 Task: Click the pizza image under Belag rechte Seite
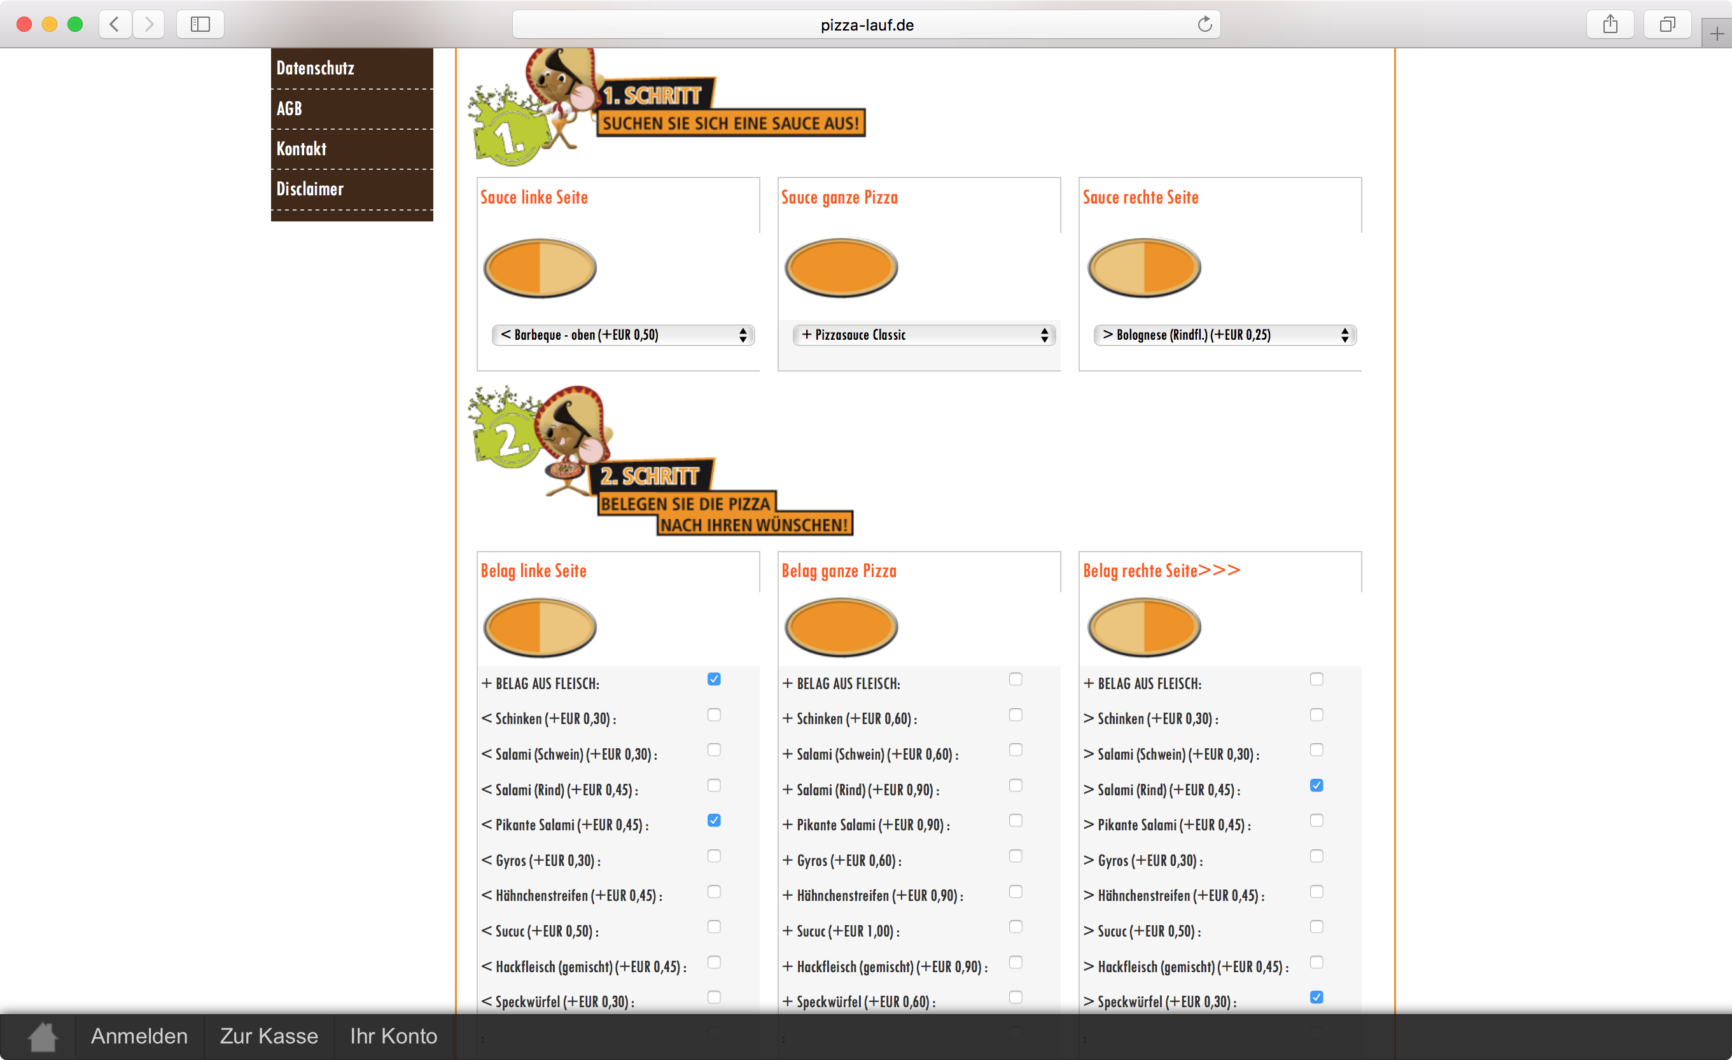point(1143,627)
